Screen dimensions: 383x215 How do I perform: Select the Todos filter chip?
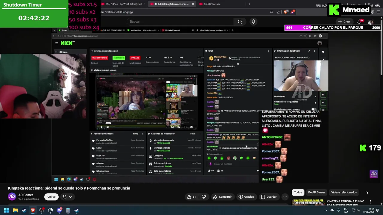point(298,192)
